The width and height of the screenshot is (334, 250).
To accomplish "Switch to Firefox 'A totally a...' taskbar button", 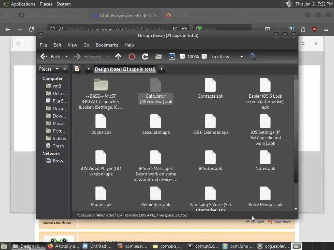I will point(64,246).
